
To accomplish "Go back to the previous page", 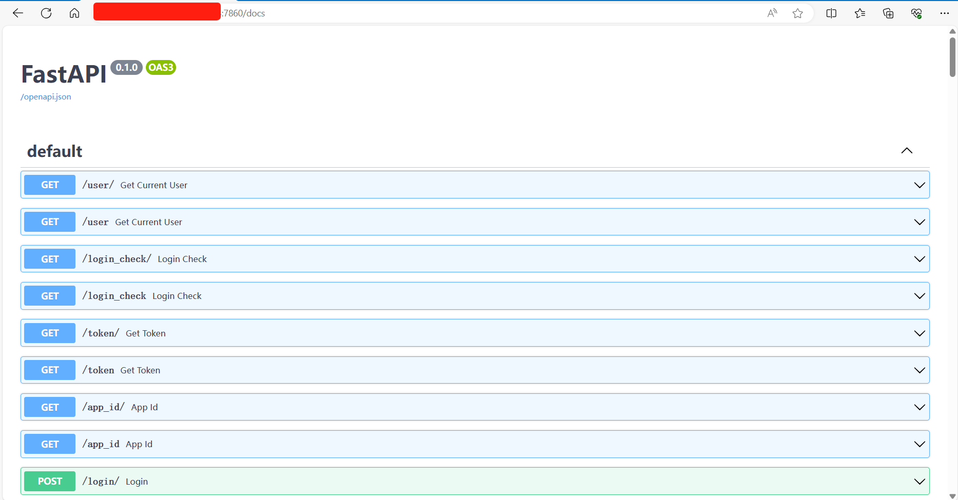I will click(x=18, y=13).
